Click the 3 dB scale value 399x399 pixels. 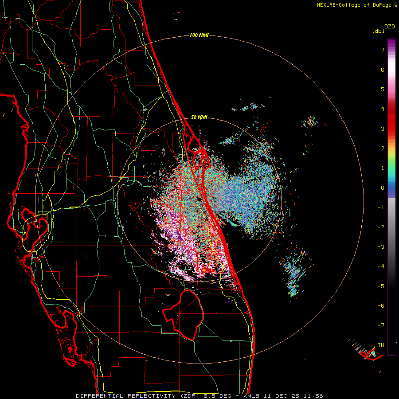[383, 129]
